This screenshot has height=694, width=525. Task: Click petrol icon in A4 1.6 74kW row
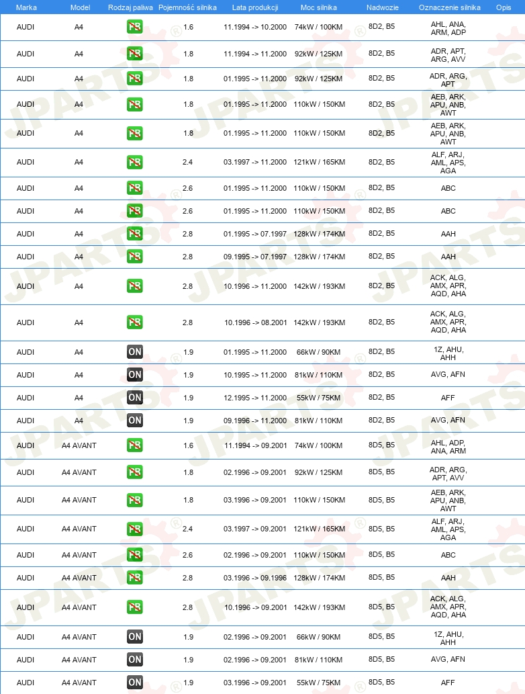(x=134, y=27)
